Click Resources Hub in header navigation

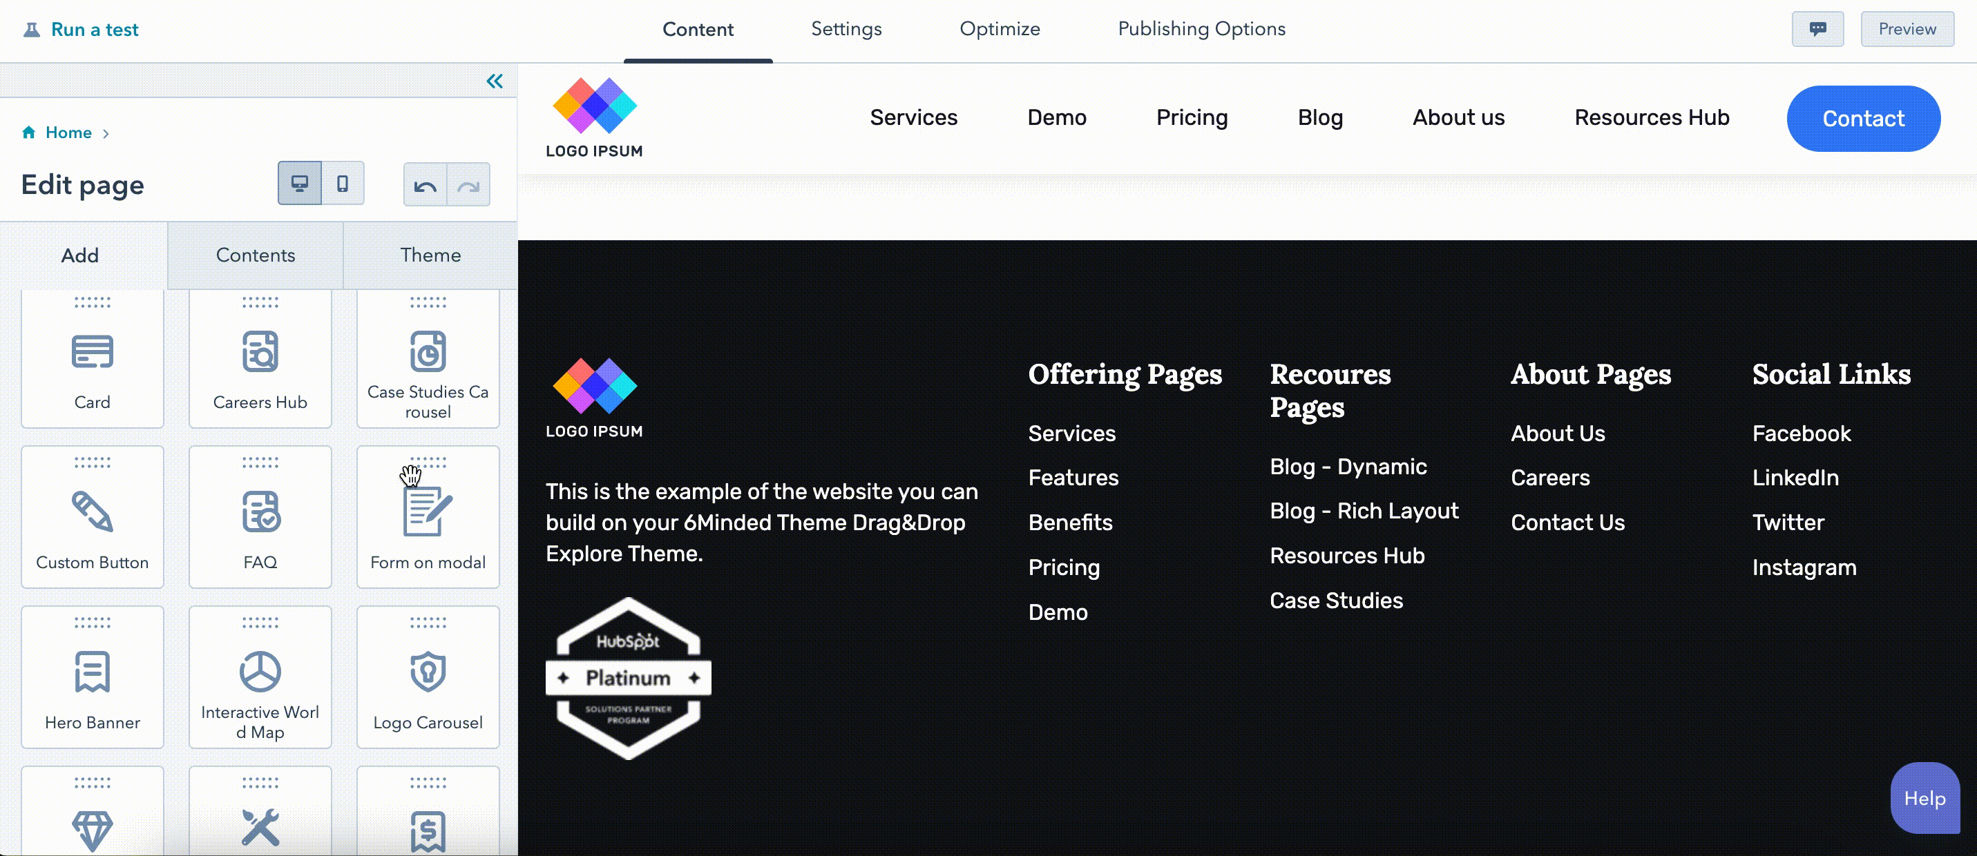(1652, 117)
